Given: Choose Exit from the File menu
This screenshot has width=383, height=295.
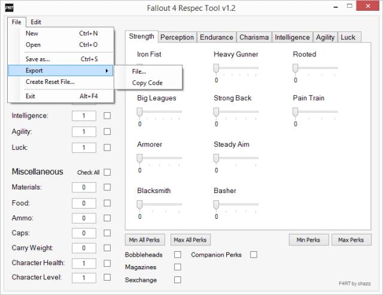Looking at the screenshot, I should [61, 96].
